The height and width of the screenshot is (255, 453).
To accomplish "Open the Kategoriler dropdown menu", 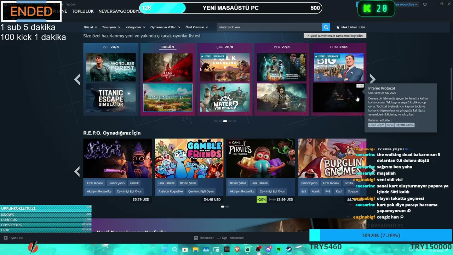I will [135, 27].
